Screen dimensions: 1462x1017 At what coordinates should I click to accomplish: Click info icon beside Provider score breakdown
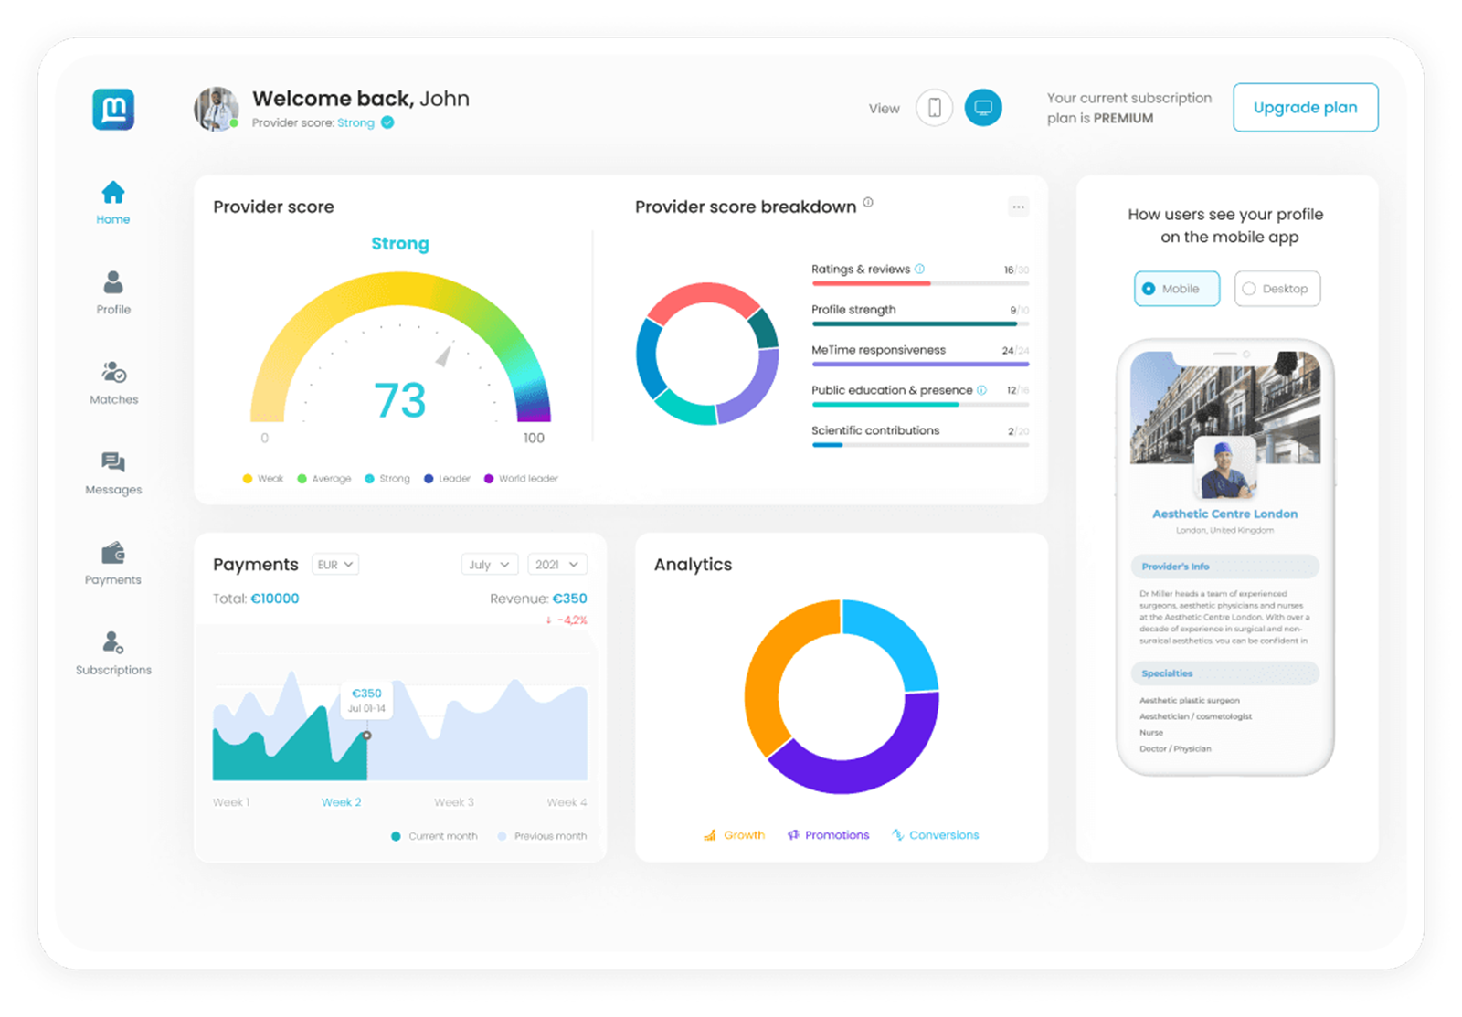coord(868,203)
